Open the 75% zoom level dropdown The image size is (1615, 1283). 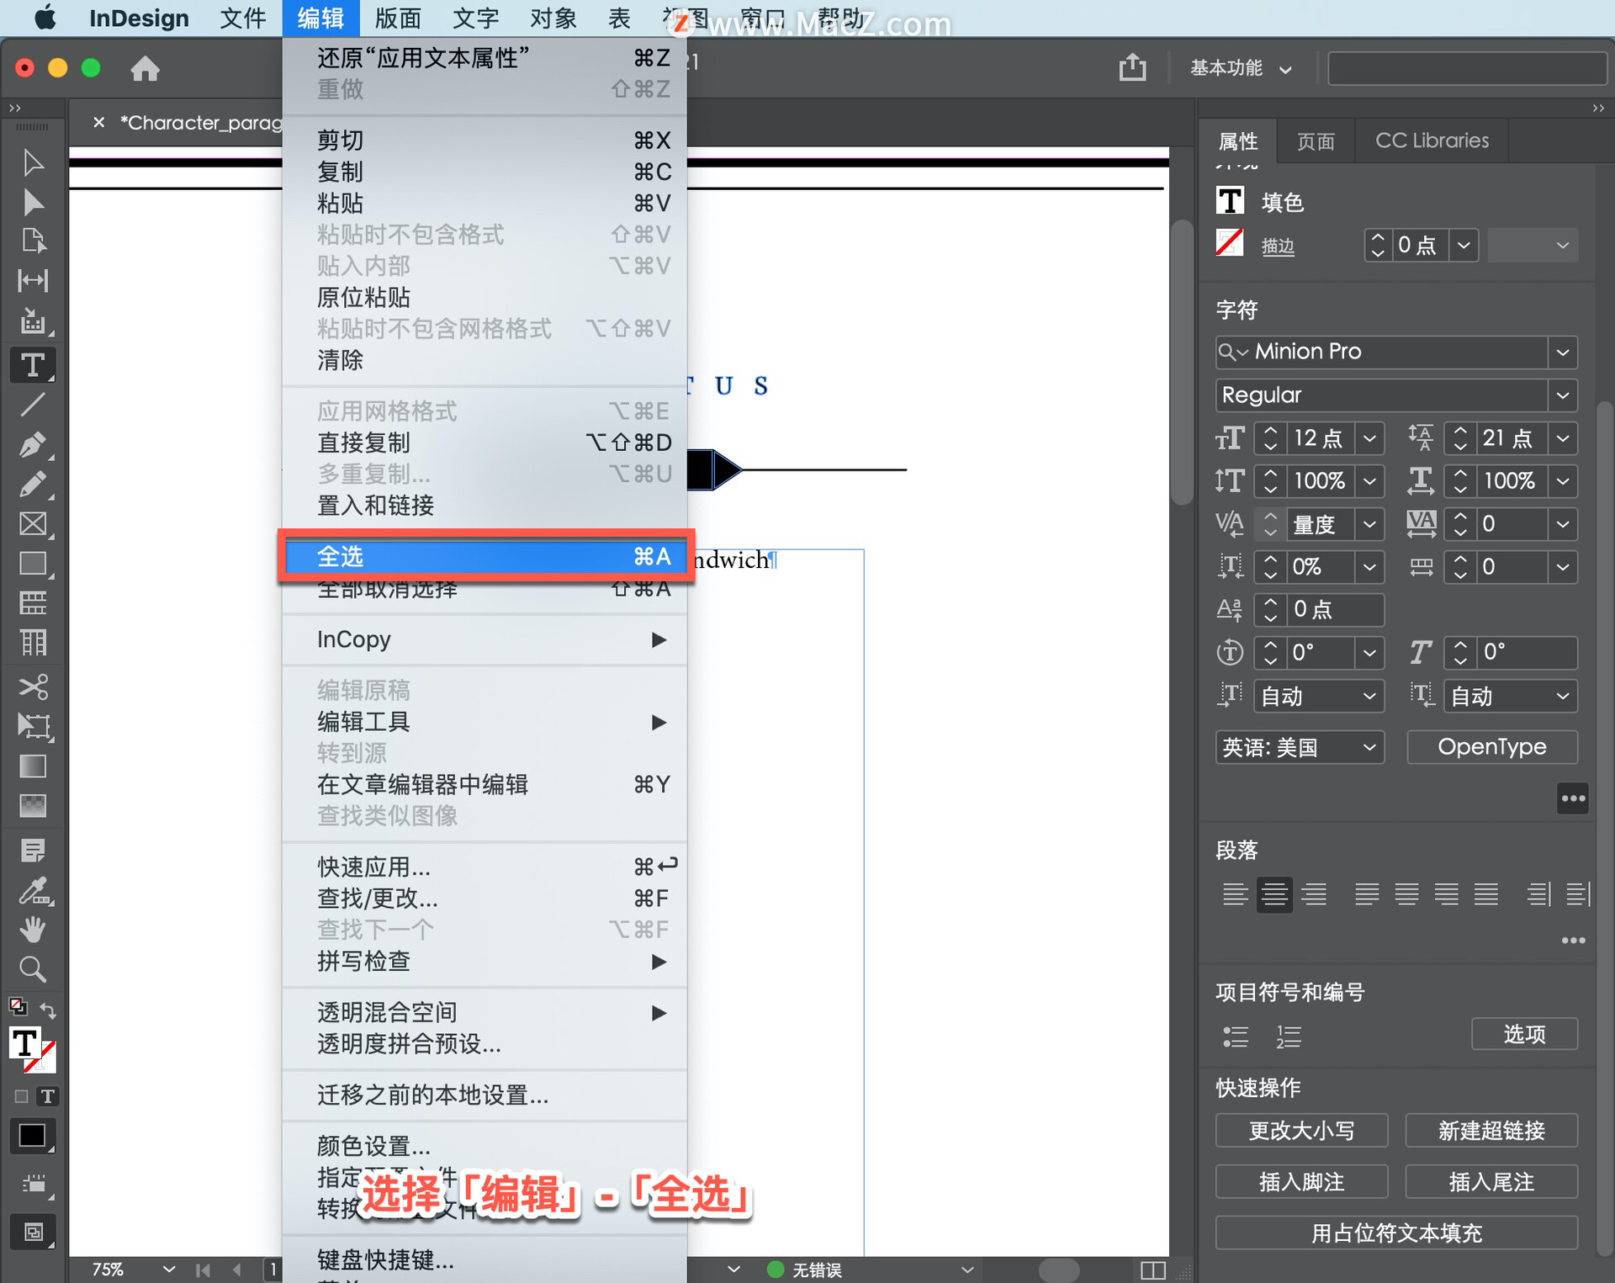pyautogui.click(x=168, y=1269)
